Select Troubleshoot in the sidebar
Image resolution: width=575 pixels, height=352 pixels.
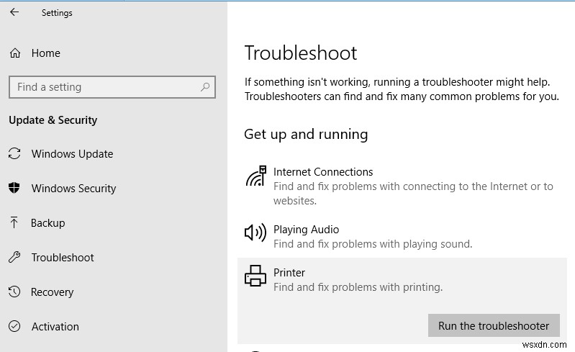(x=63, y=258)
